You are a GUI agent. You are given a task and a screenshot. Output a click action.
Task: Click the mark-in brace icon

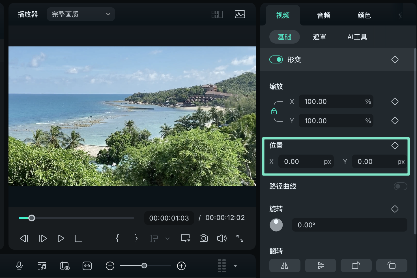(x=117, y=238)
